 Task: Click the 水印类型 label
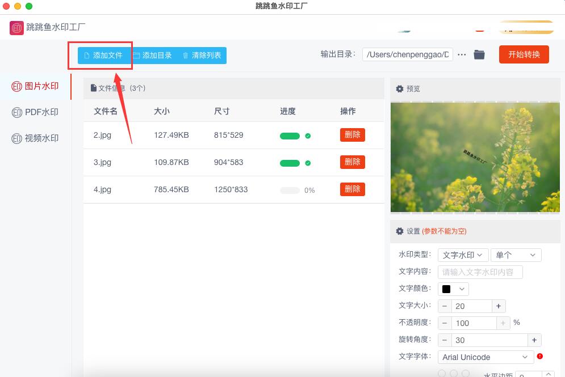click(415, 255)
